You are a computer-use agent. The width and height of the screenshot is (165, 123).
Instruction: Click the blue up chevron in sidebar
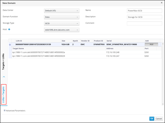click(x=4, y=77)
